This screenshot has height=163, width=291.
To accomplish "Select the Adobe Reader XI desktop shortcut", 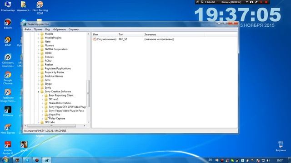I will pyautogui.click(x=8, y=148).
